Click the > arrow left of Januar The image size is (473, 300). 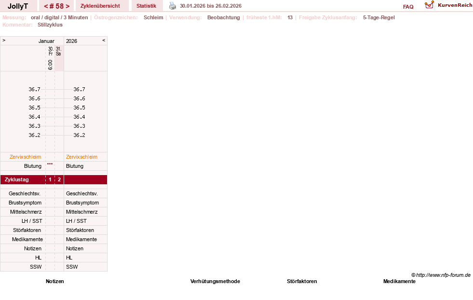click(x=4, y=40)
